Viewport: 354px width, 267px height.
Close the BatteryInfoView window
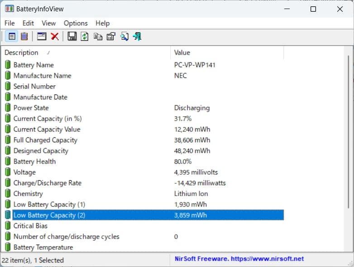(x=340, y=9)
